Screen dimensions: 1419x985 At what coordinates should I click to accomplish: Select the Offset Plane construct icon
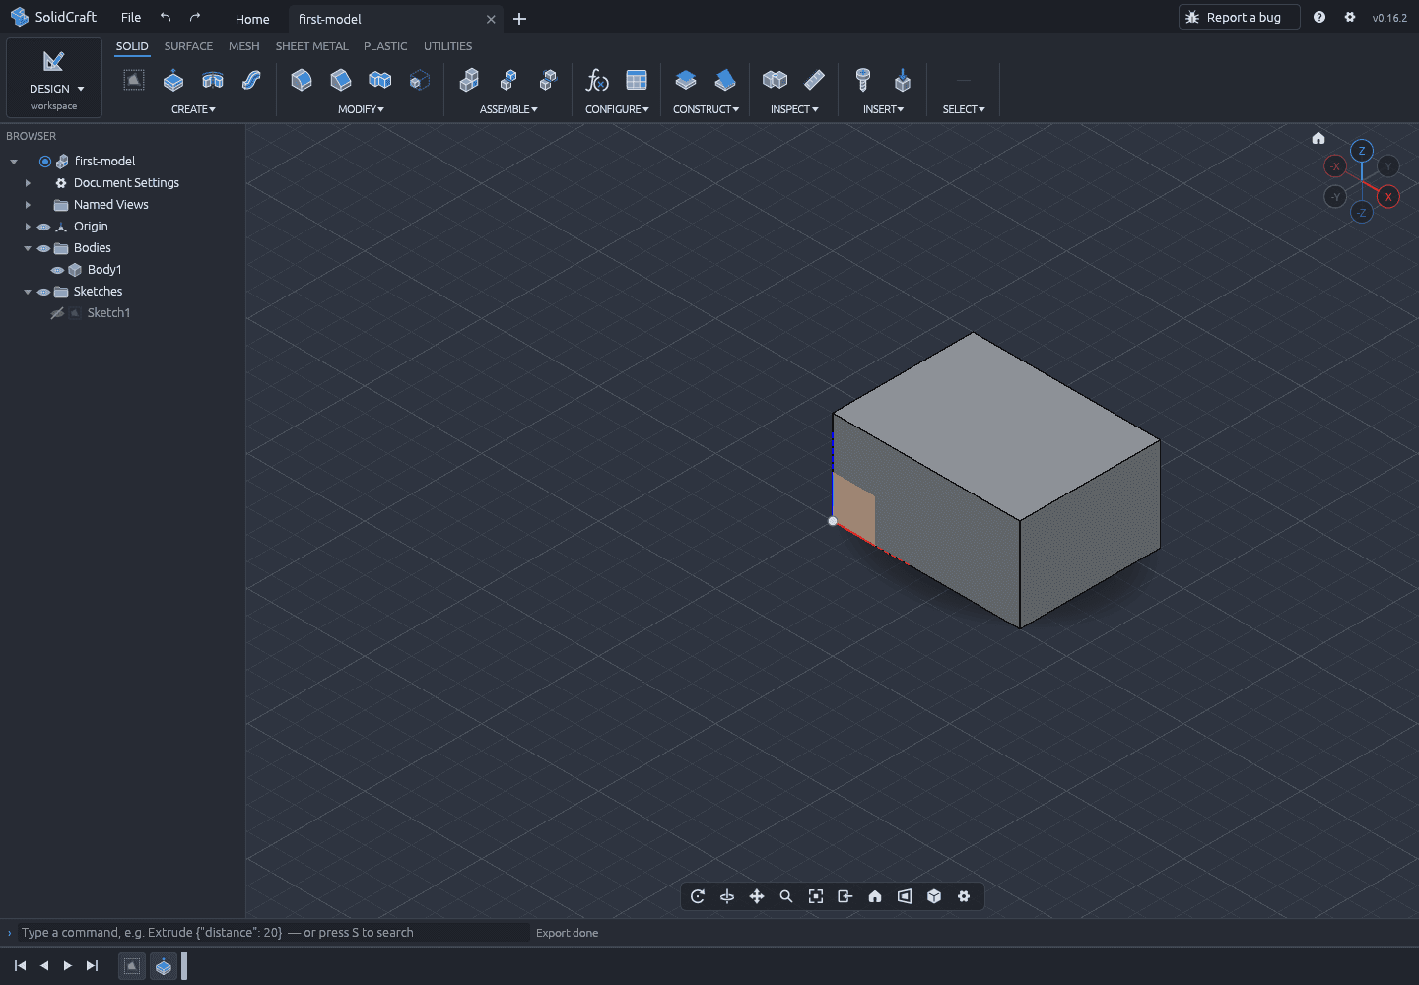pyautogui.click(x=686, y=81)
